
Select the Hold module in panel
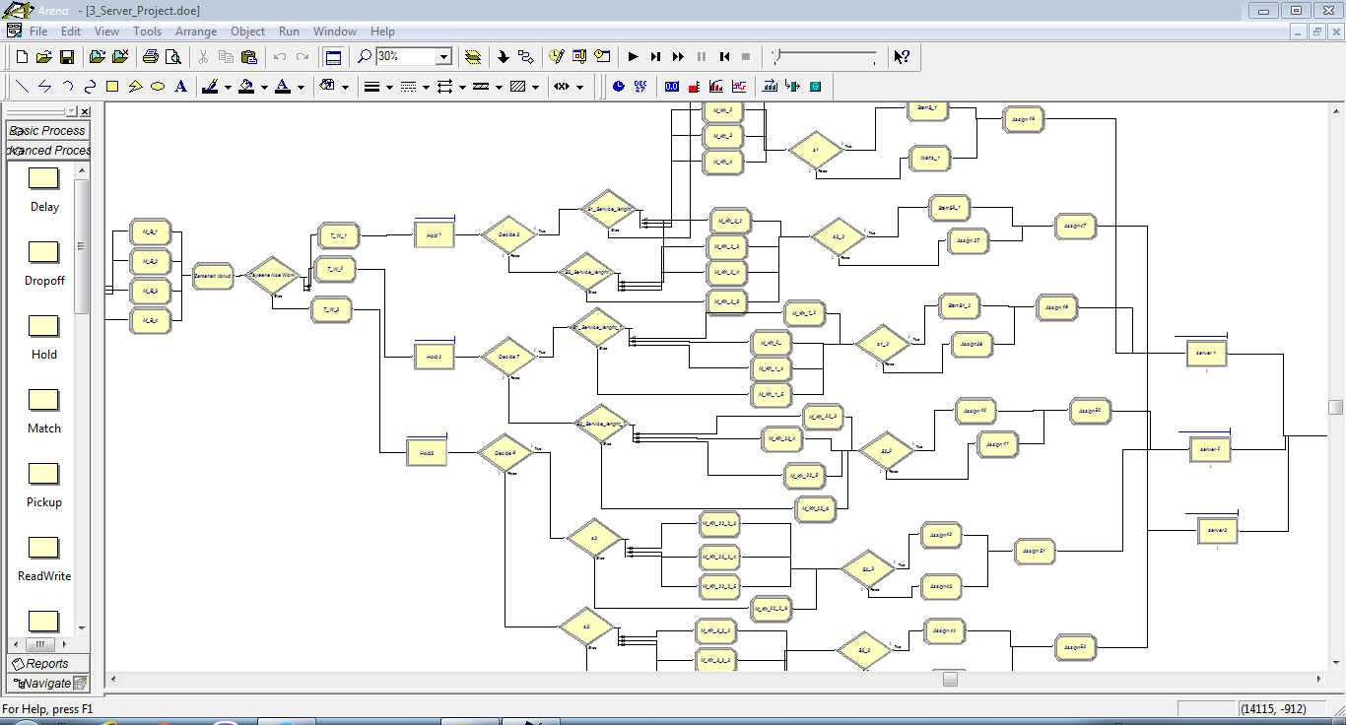44,335
